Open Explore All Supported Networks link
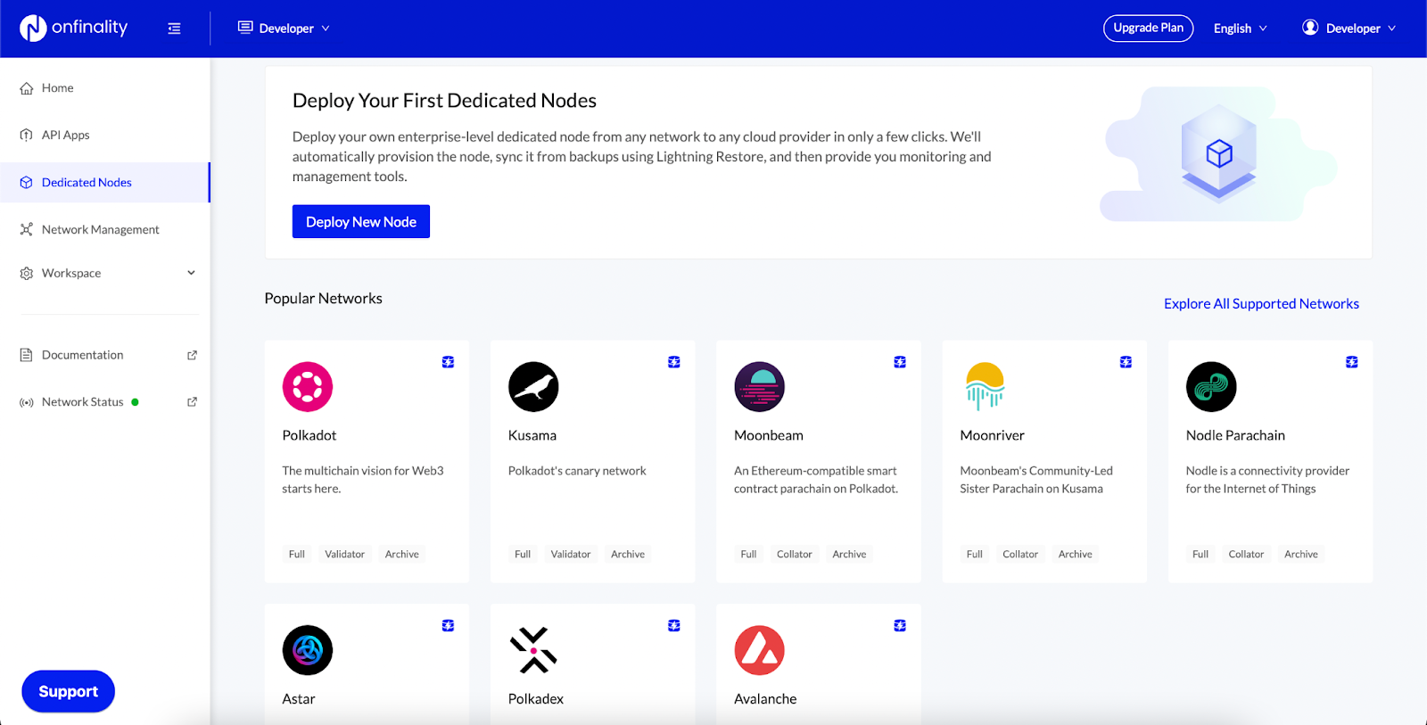Screen dimensions: 1427x725 [x=1261, y=304]
